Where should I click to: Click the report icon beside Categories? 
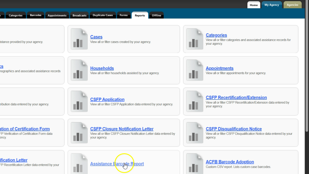195,39
